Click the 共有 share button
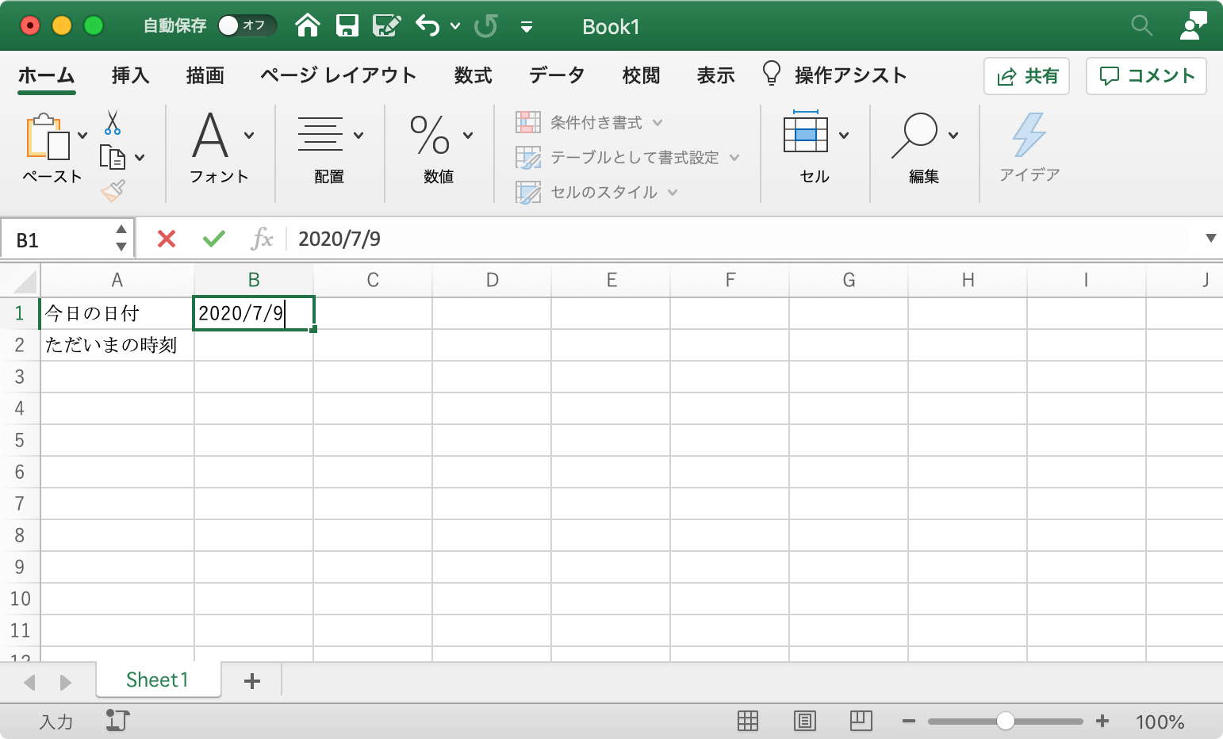The width and height of the screenshot is (1223, 739). coord(1027,76)
